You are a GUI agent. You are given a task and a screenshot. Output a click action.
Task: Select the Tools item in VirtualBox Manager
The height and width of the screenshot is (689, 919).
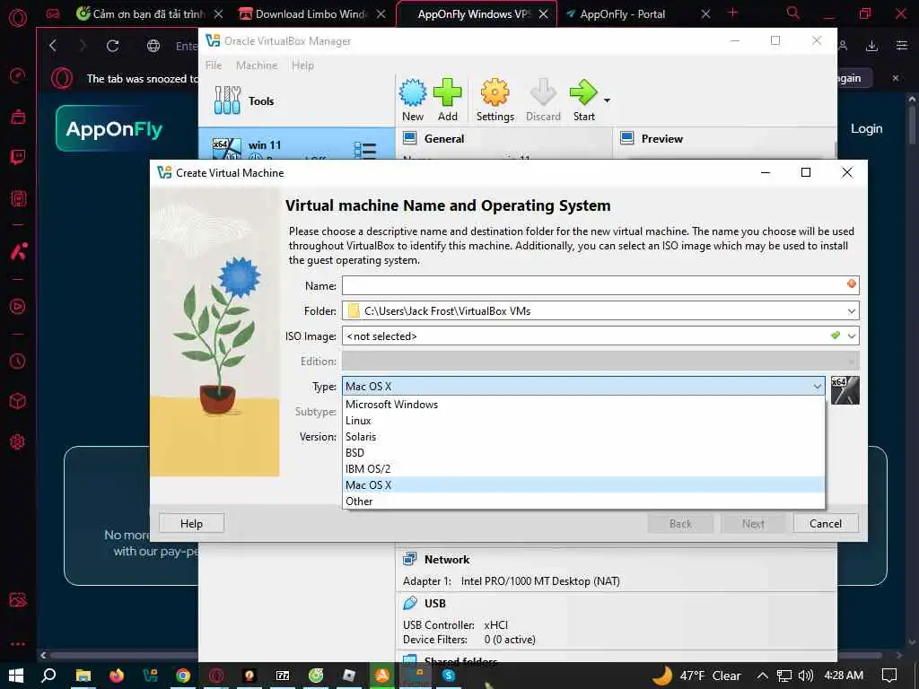(296, 100)
